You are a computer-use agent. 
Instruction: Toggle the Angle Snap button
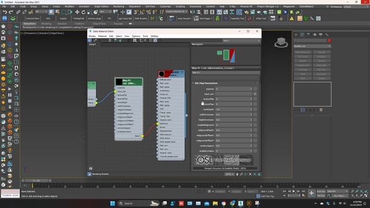click(142, 12)
